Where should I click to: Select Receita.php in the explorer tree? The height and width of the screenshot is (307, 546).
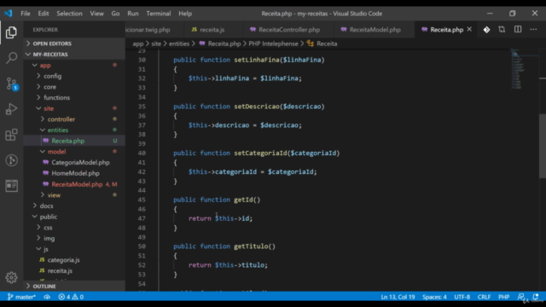pyautogui.click(x=74, y=141)
